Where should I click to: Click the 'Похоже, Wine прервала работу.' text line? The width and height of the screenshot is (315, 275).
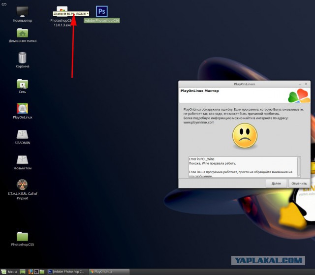click(212, 163)
